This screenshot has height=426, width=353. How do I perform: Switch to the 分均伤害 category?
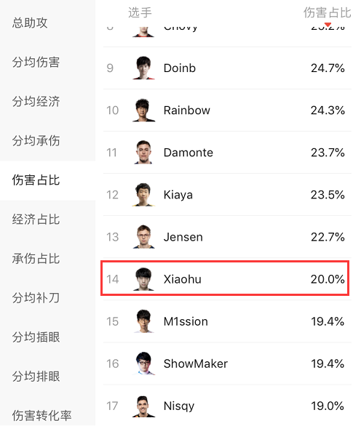pos(36,63)
